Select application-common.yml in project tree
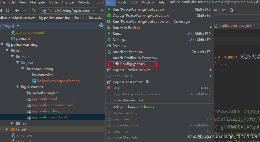 coord(52,105)
